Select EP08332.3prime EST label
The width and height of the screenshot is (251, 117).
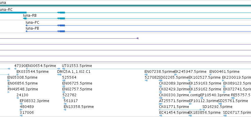35,101
